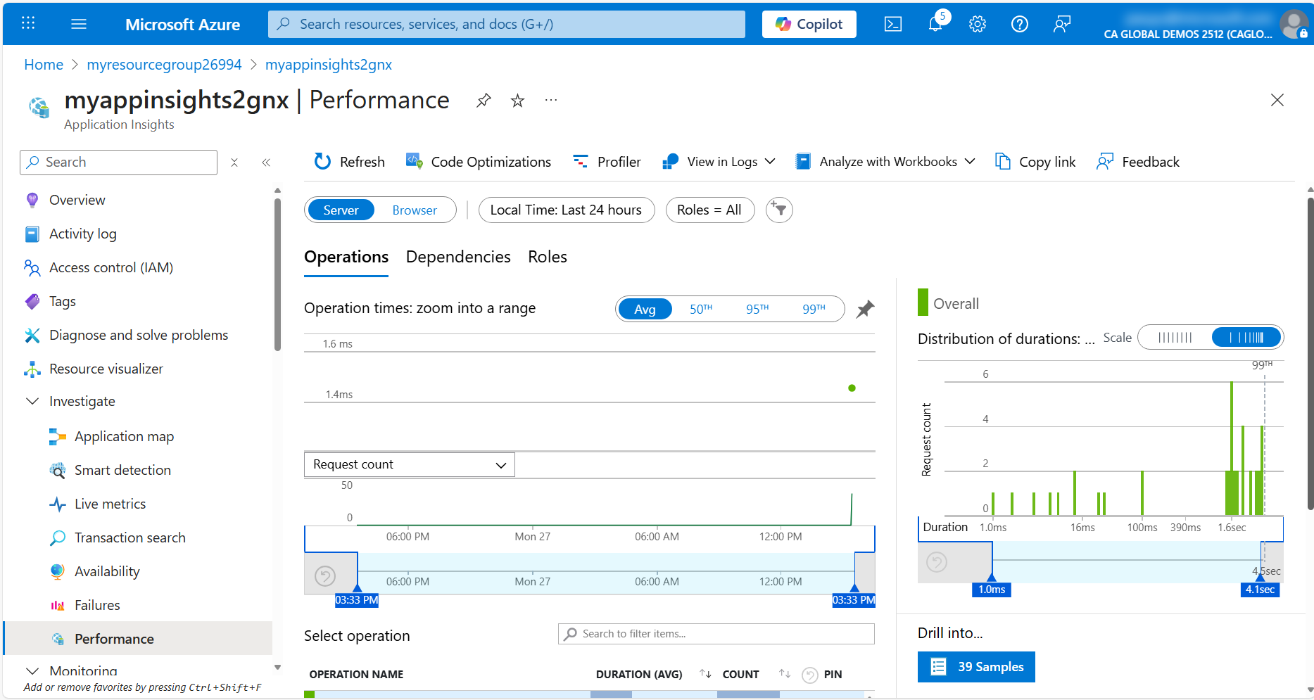
Task: Open Application map from the sidebar
Action: [123, 436]
